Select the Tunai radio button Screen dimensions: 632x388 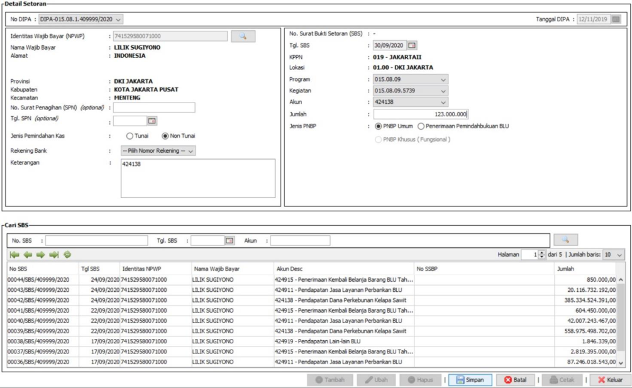(x=130, y=135)
